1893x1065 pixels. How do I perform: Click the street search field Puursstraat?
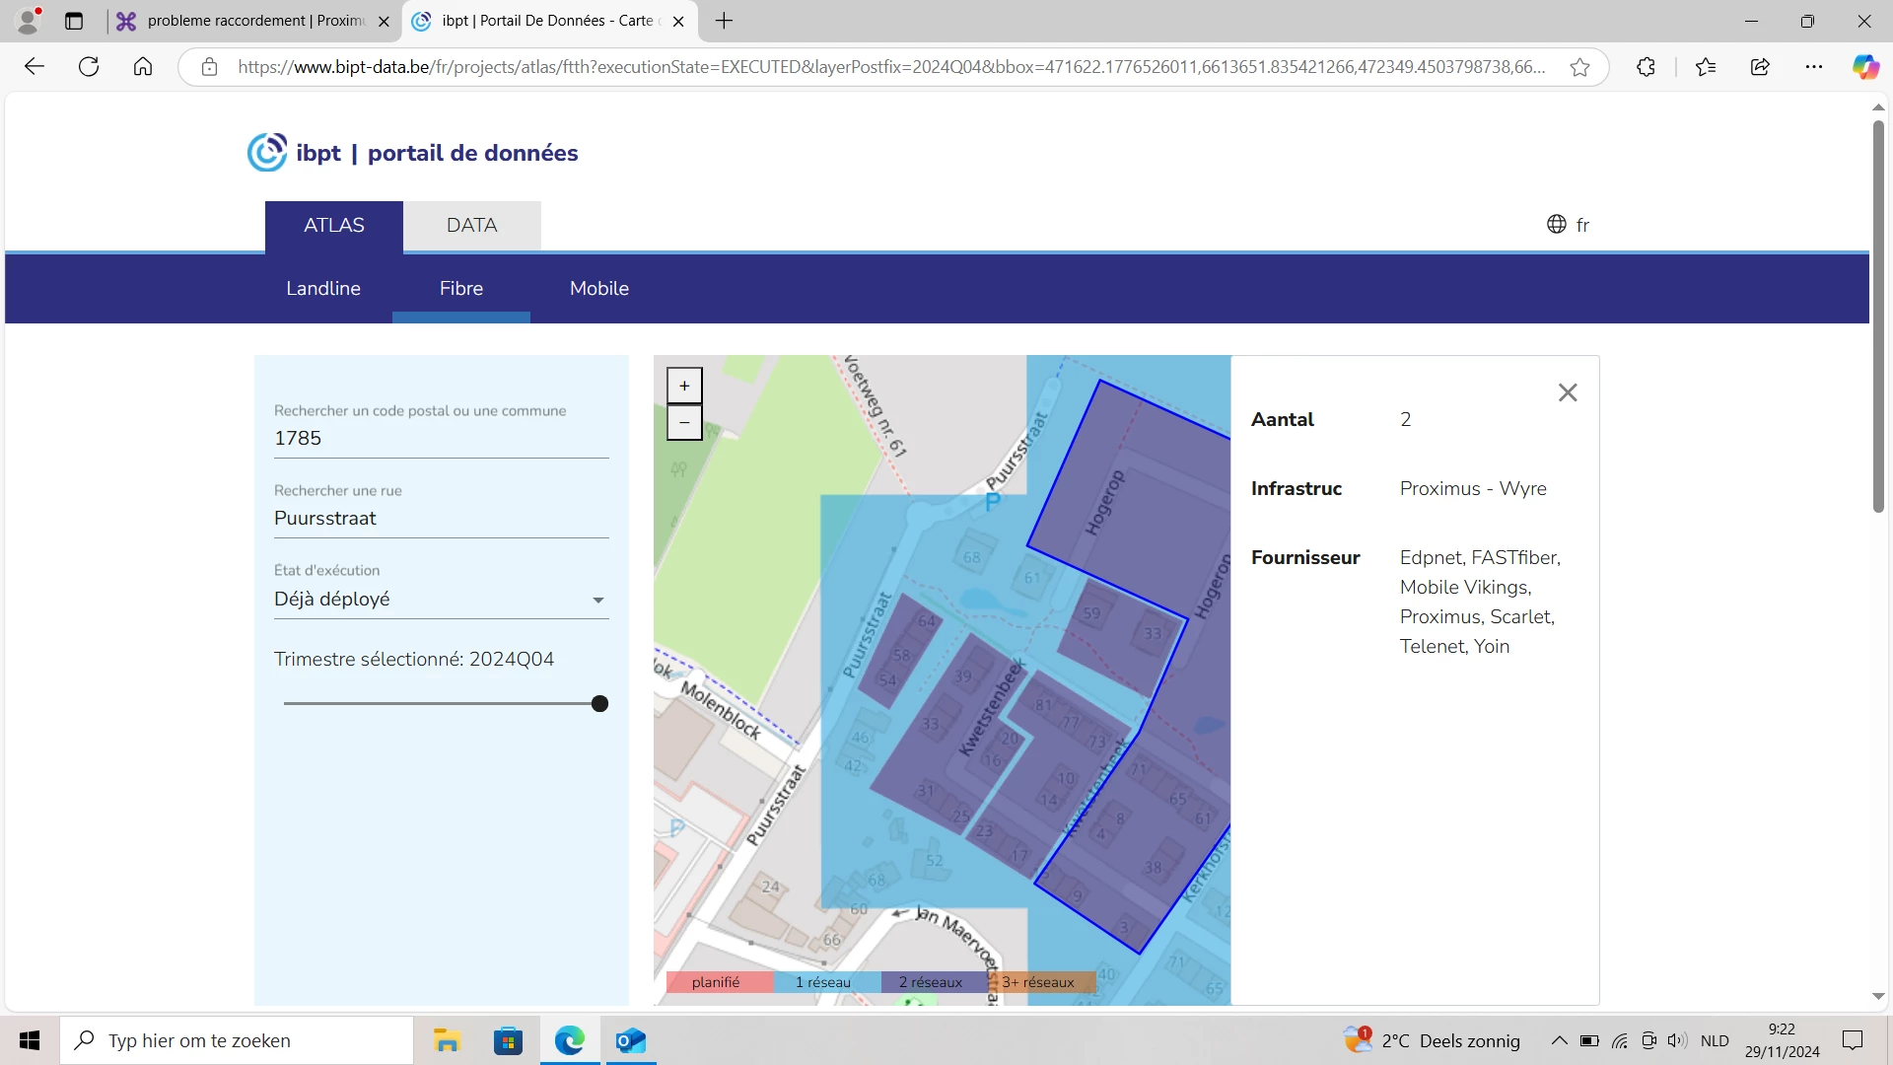441,518
